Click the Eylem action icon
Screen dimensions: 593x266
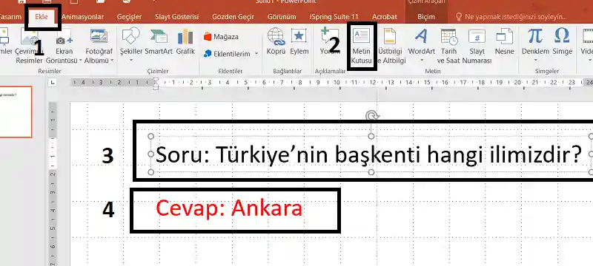(x=299, y=36)
